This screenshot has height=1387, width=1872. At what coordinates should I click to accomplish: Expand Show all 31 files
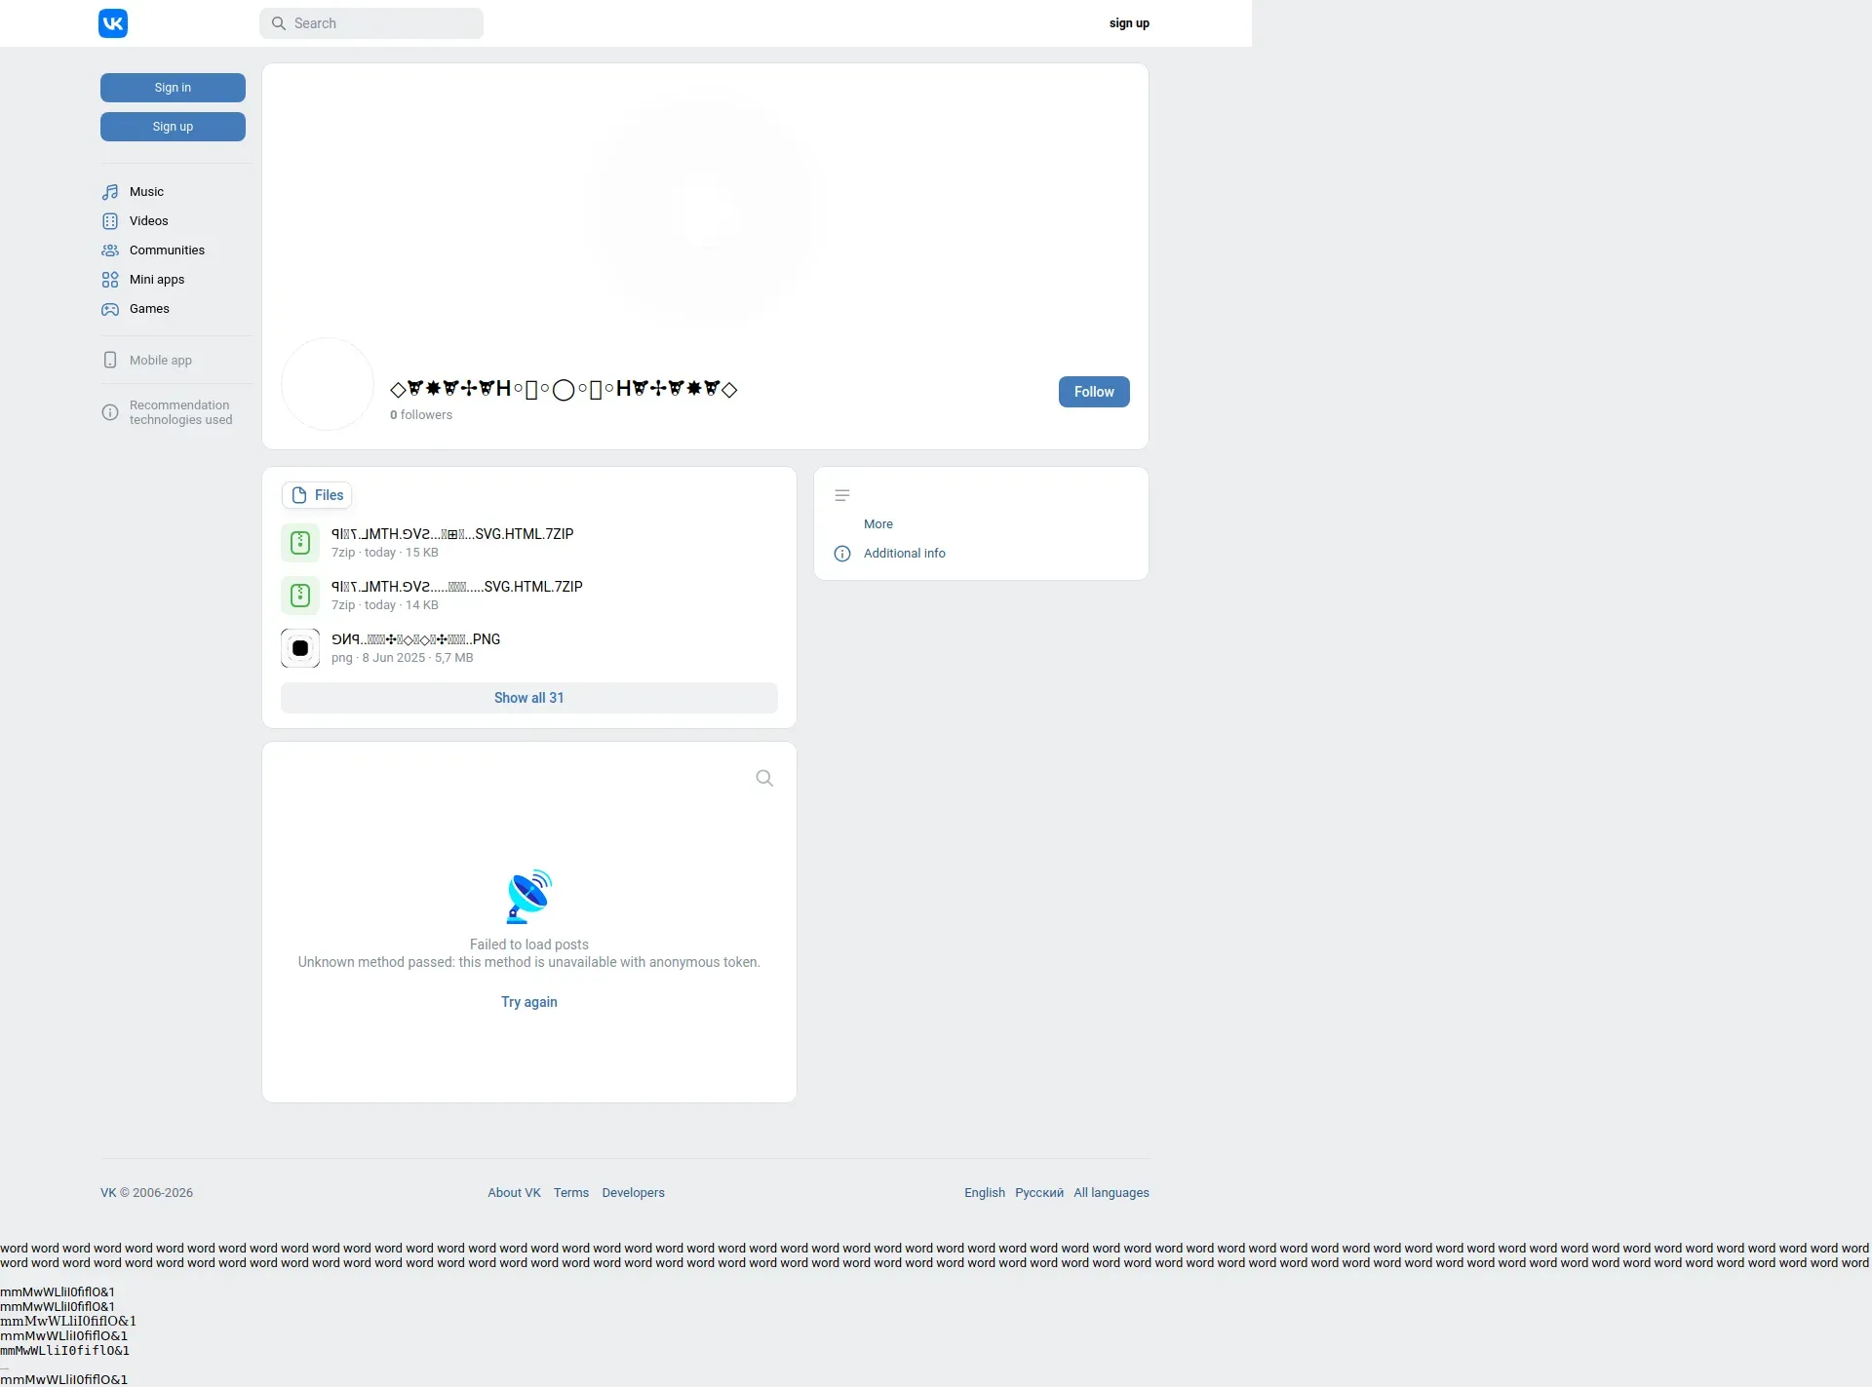coord(528,698)
